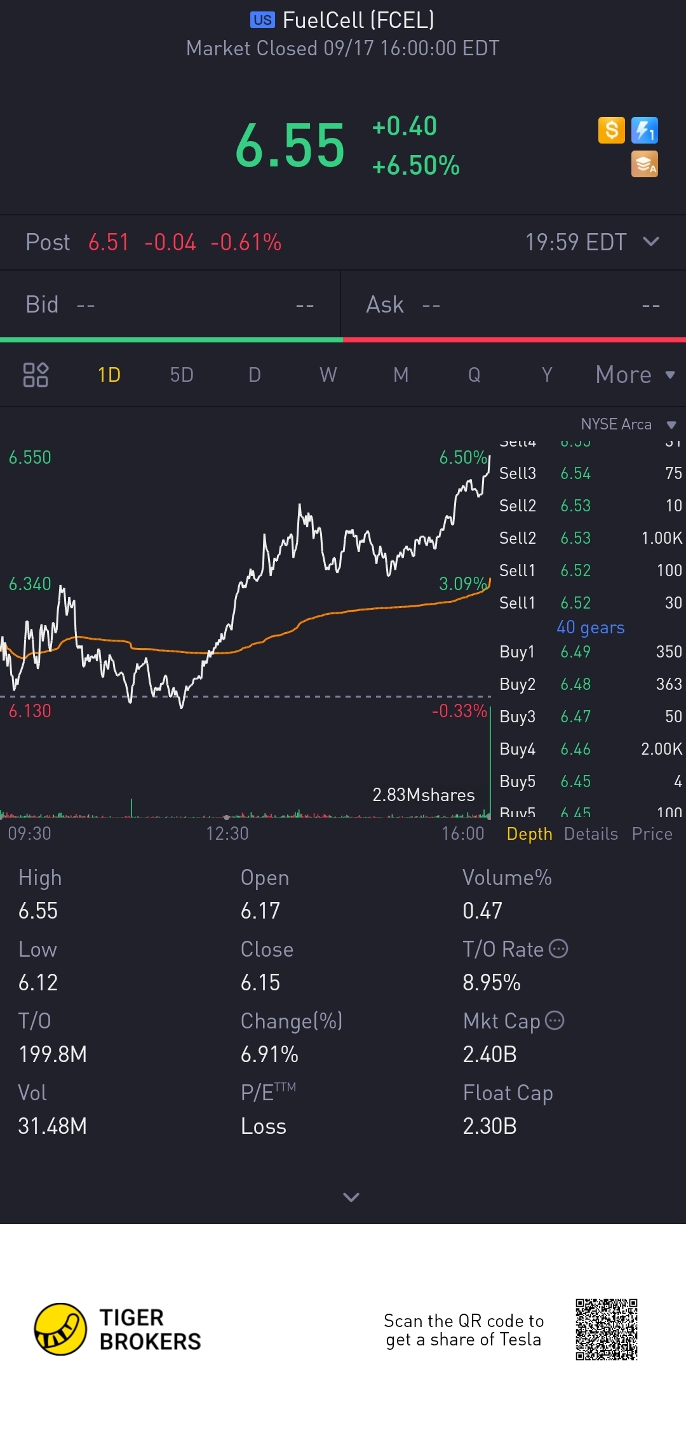Tap the blue lightning bolt icon
Screen dimensions: 686x1435
point(644,130)
